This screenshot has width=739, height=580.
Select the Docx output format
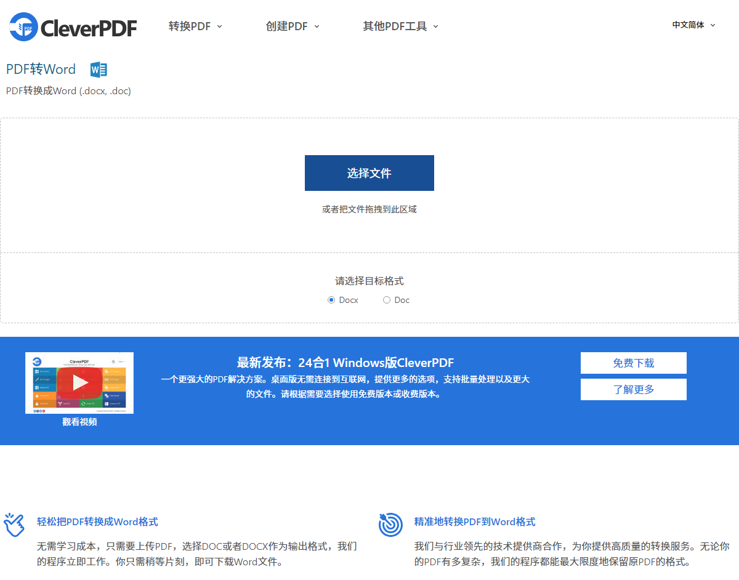[331, 300]
